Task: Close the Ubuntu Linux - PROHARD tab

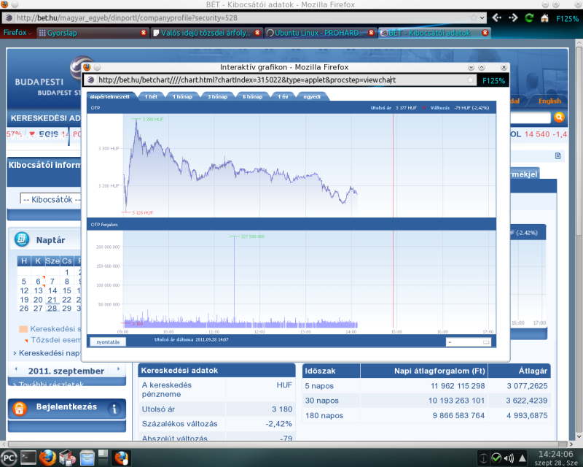Action: (x=371, y=33)
